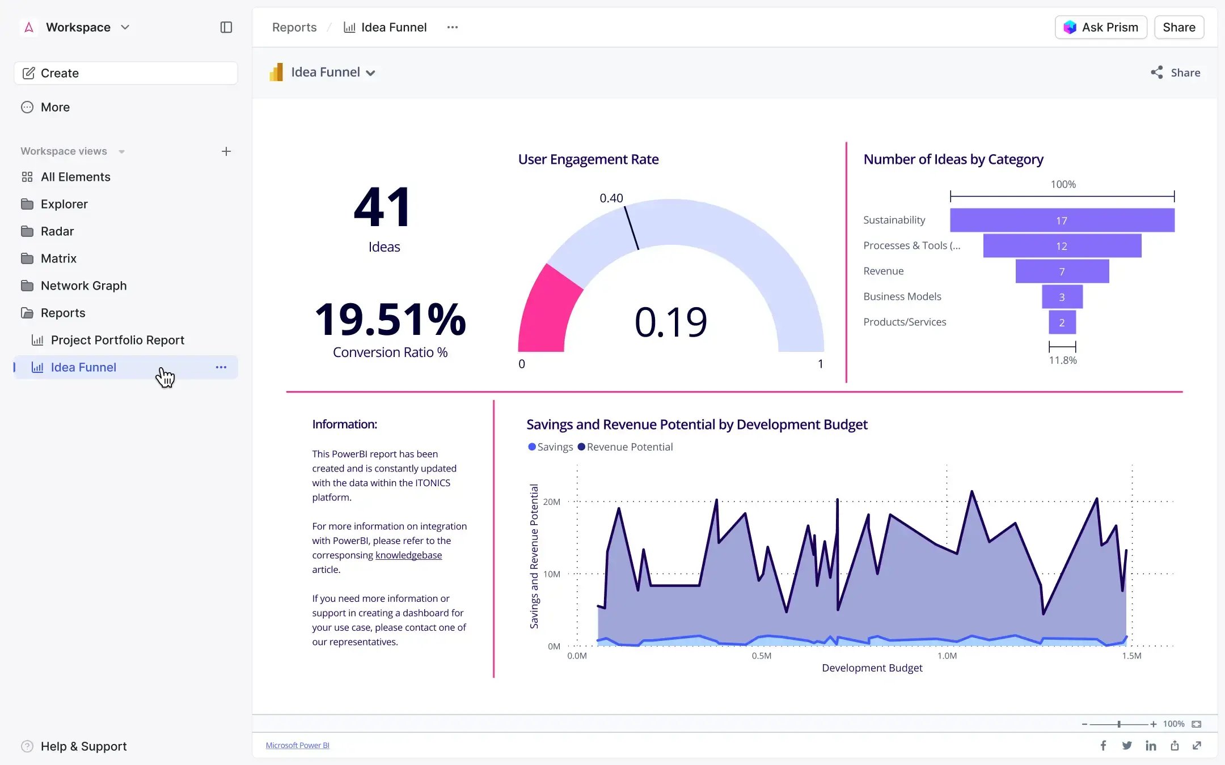Toggle the Savings legend item

click(550, 447)
